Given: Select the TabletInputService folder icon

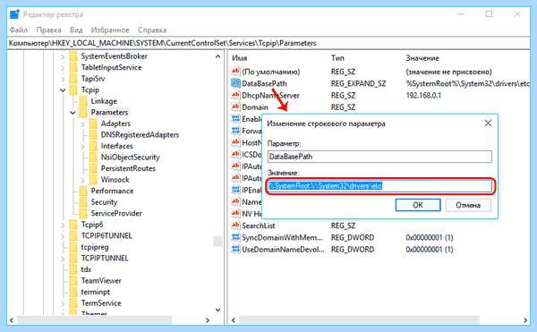Looking at the screenshot, I should [73, 67].
